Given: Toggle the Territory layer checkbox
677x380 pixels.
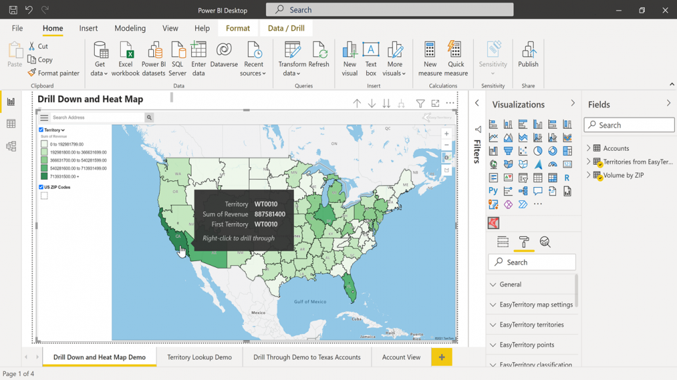Looking at the screenshot, I should point(41,130).
